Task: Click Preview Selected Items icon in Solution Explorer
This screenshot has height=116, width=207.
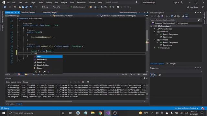Action: 187,16
